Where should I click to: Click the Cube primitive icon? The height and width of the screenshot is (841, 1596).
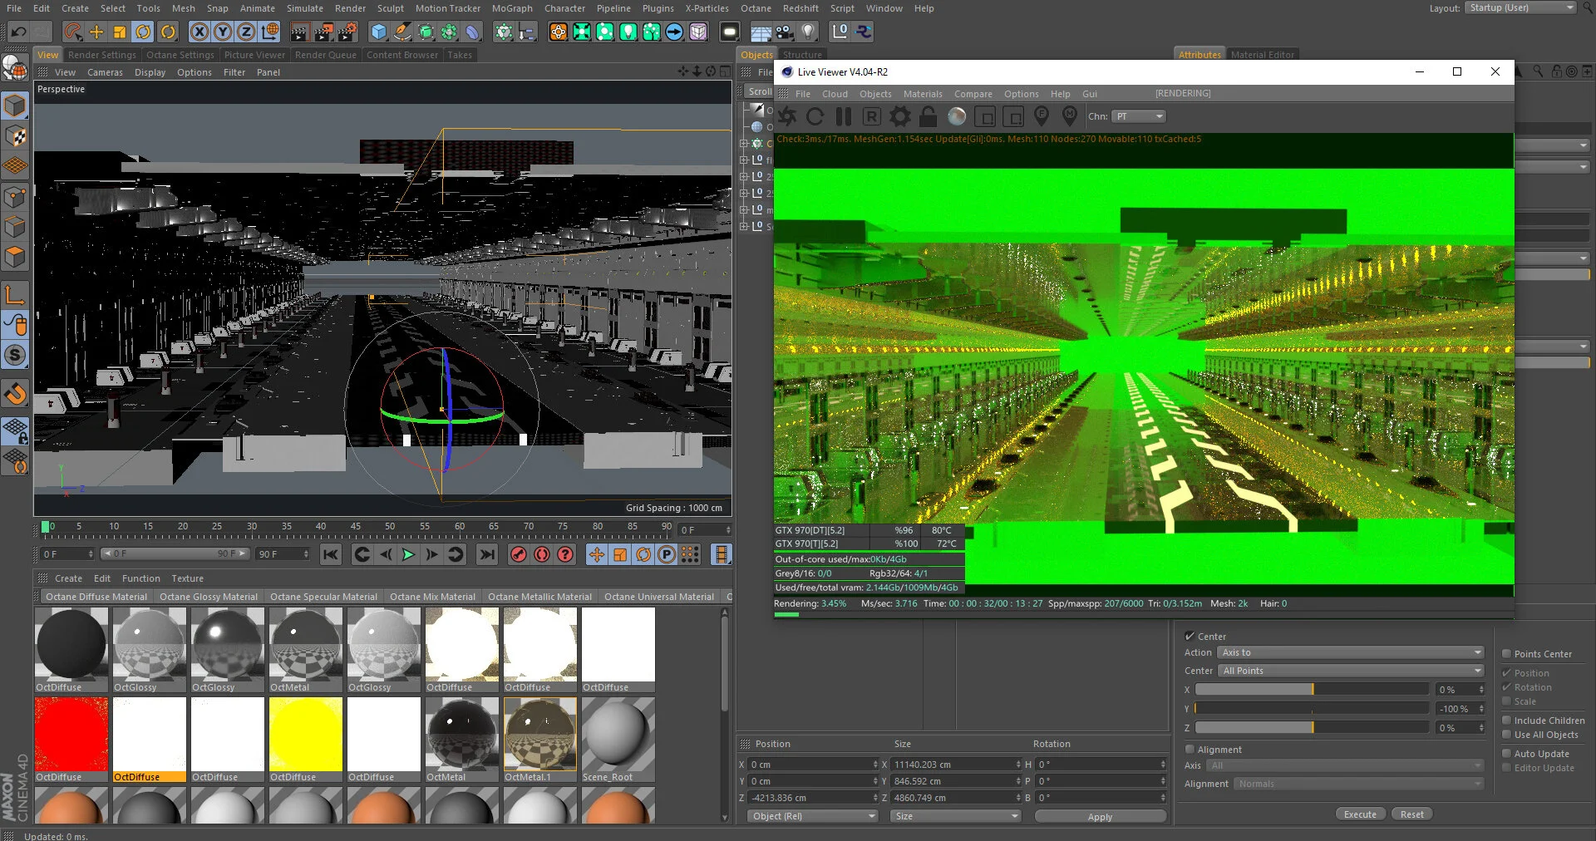(x=379, y=32)
